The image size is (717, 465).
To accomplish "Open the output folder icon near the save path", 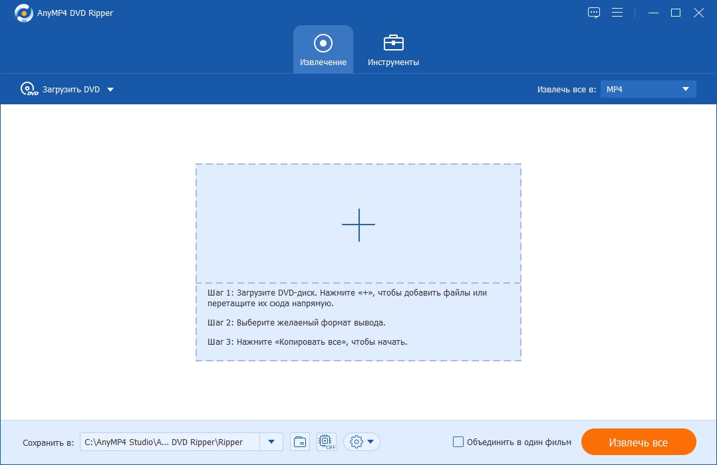I will (299, 441).
